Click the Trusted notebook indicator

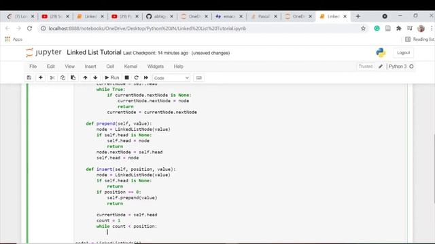tap(366, 66)
